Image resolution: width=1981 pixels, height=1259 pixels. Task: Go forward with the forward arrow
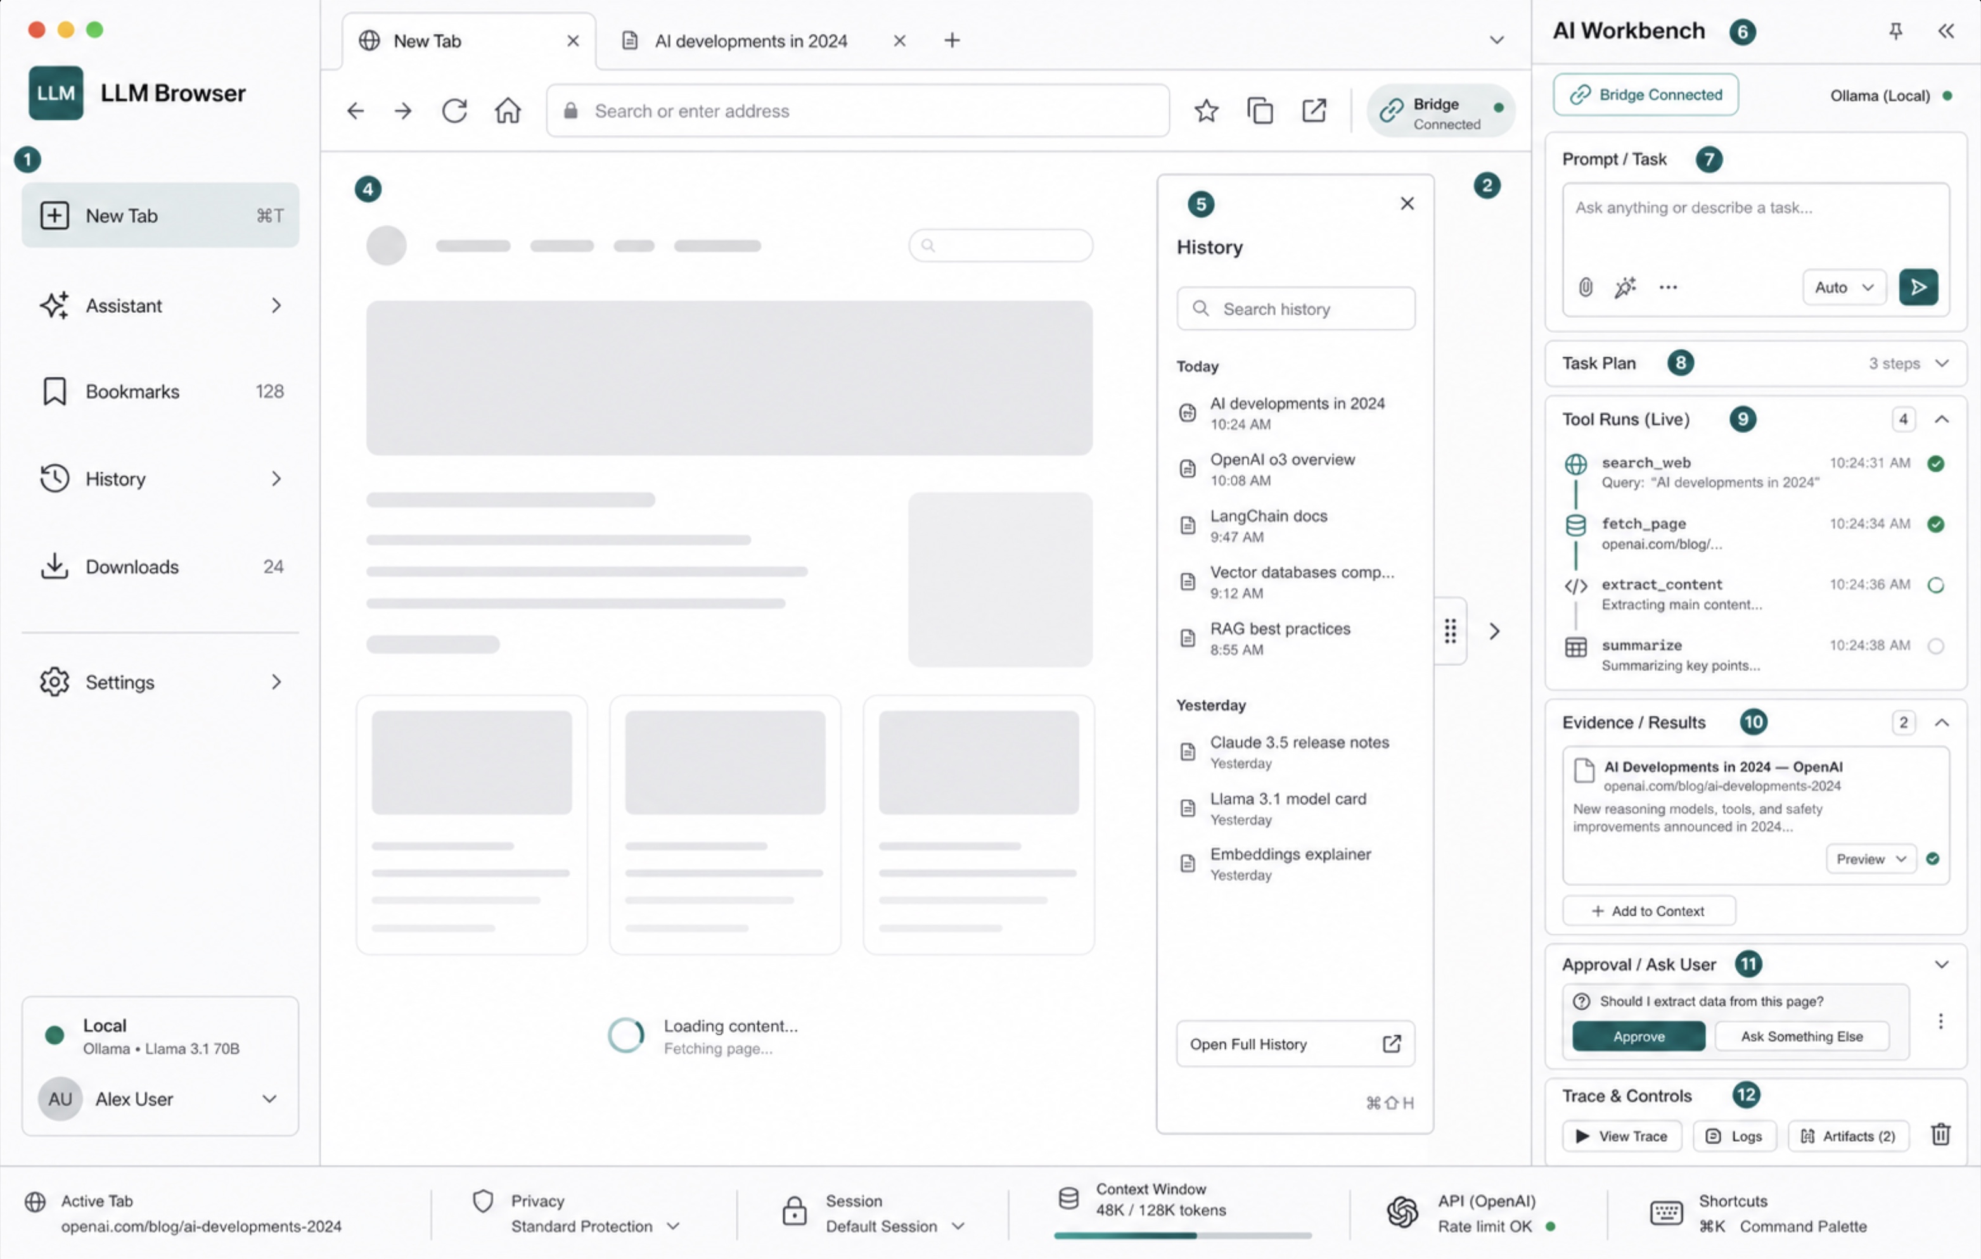(x=403, y=110)
